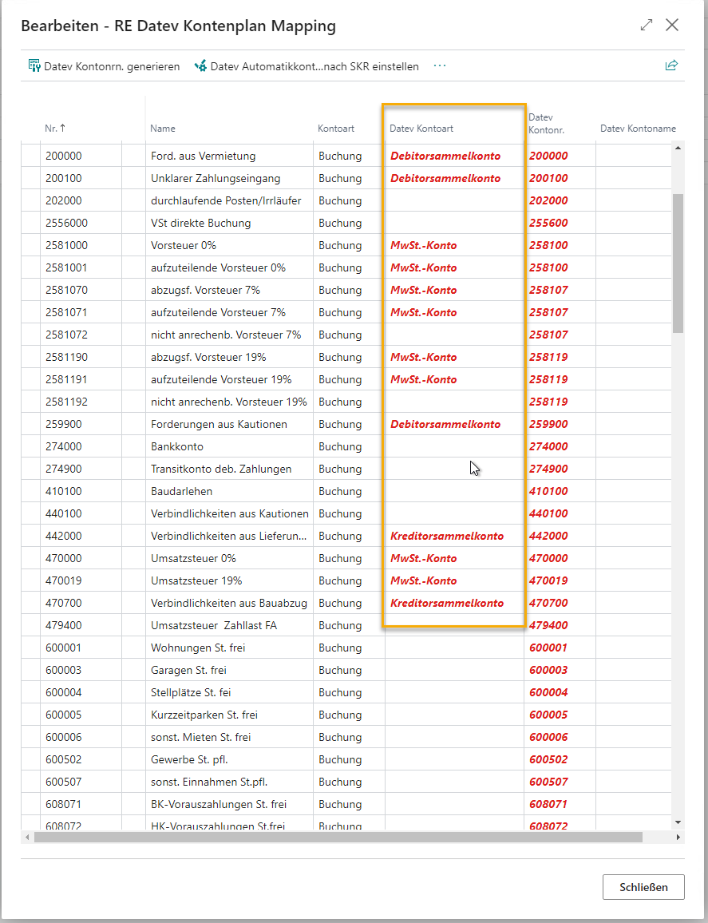Viewport: 708px width, 923px height.
Task: Click the Datev Kontonrn. generieren icon
Action: 34,66
